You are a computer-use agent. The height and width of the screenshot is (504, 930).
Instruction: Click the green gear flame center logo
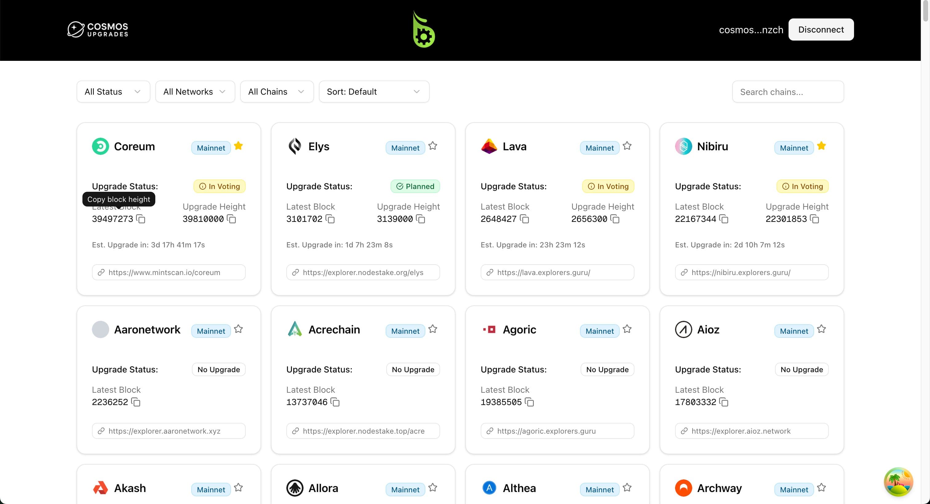coord(424,30)
